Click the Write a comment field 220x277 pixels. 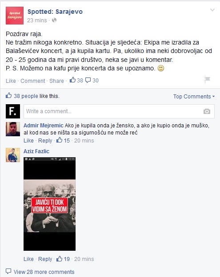point(119,111)
